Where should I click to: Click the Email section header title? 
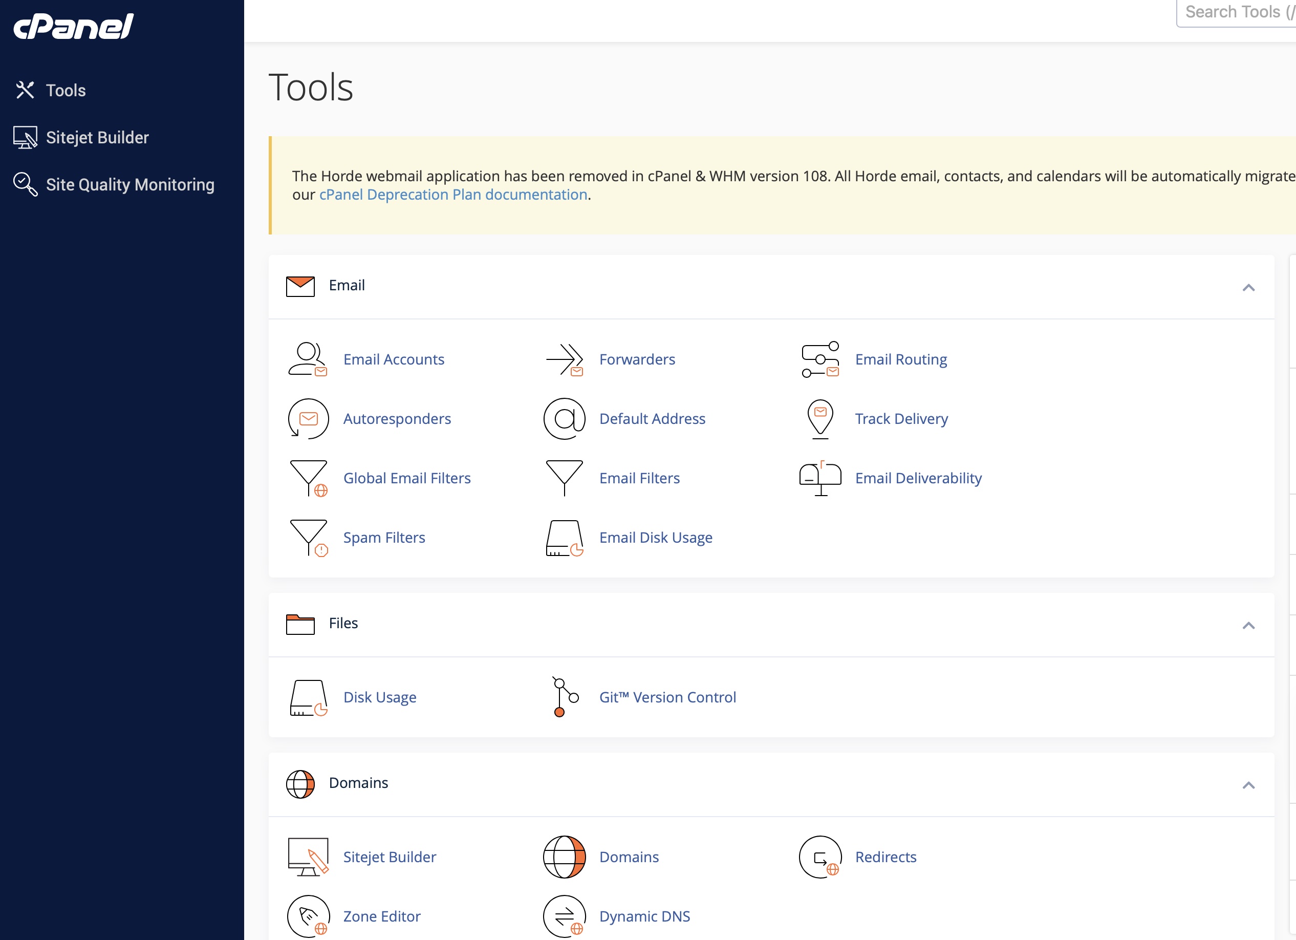coord(347,286)
